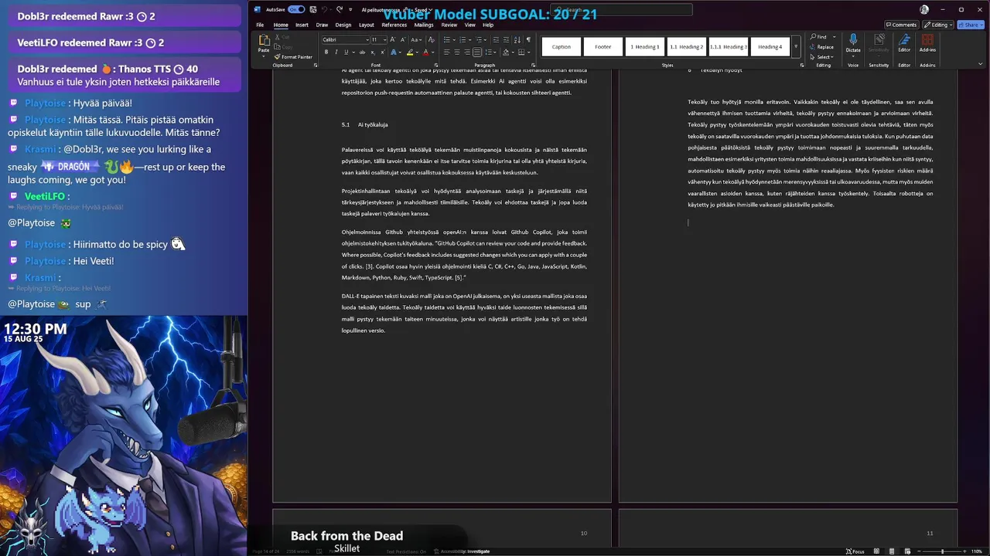Align text left

[x=446, y=52]
